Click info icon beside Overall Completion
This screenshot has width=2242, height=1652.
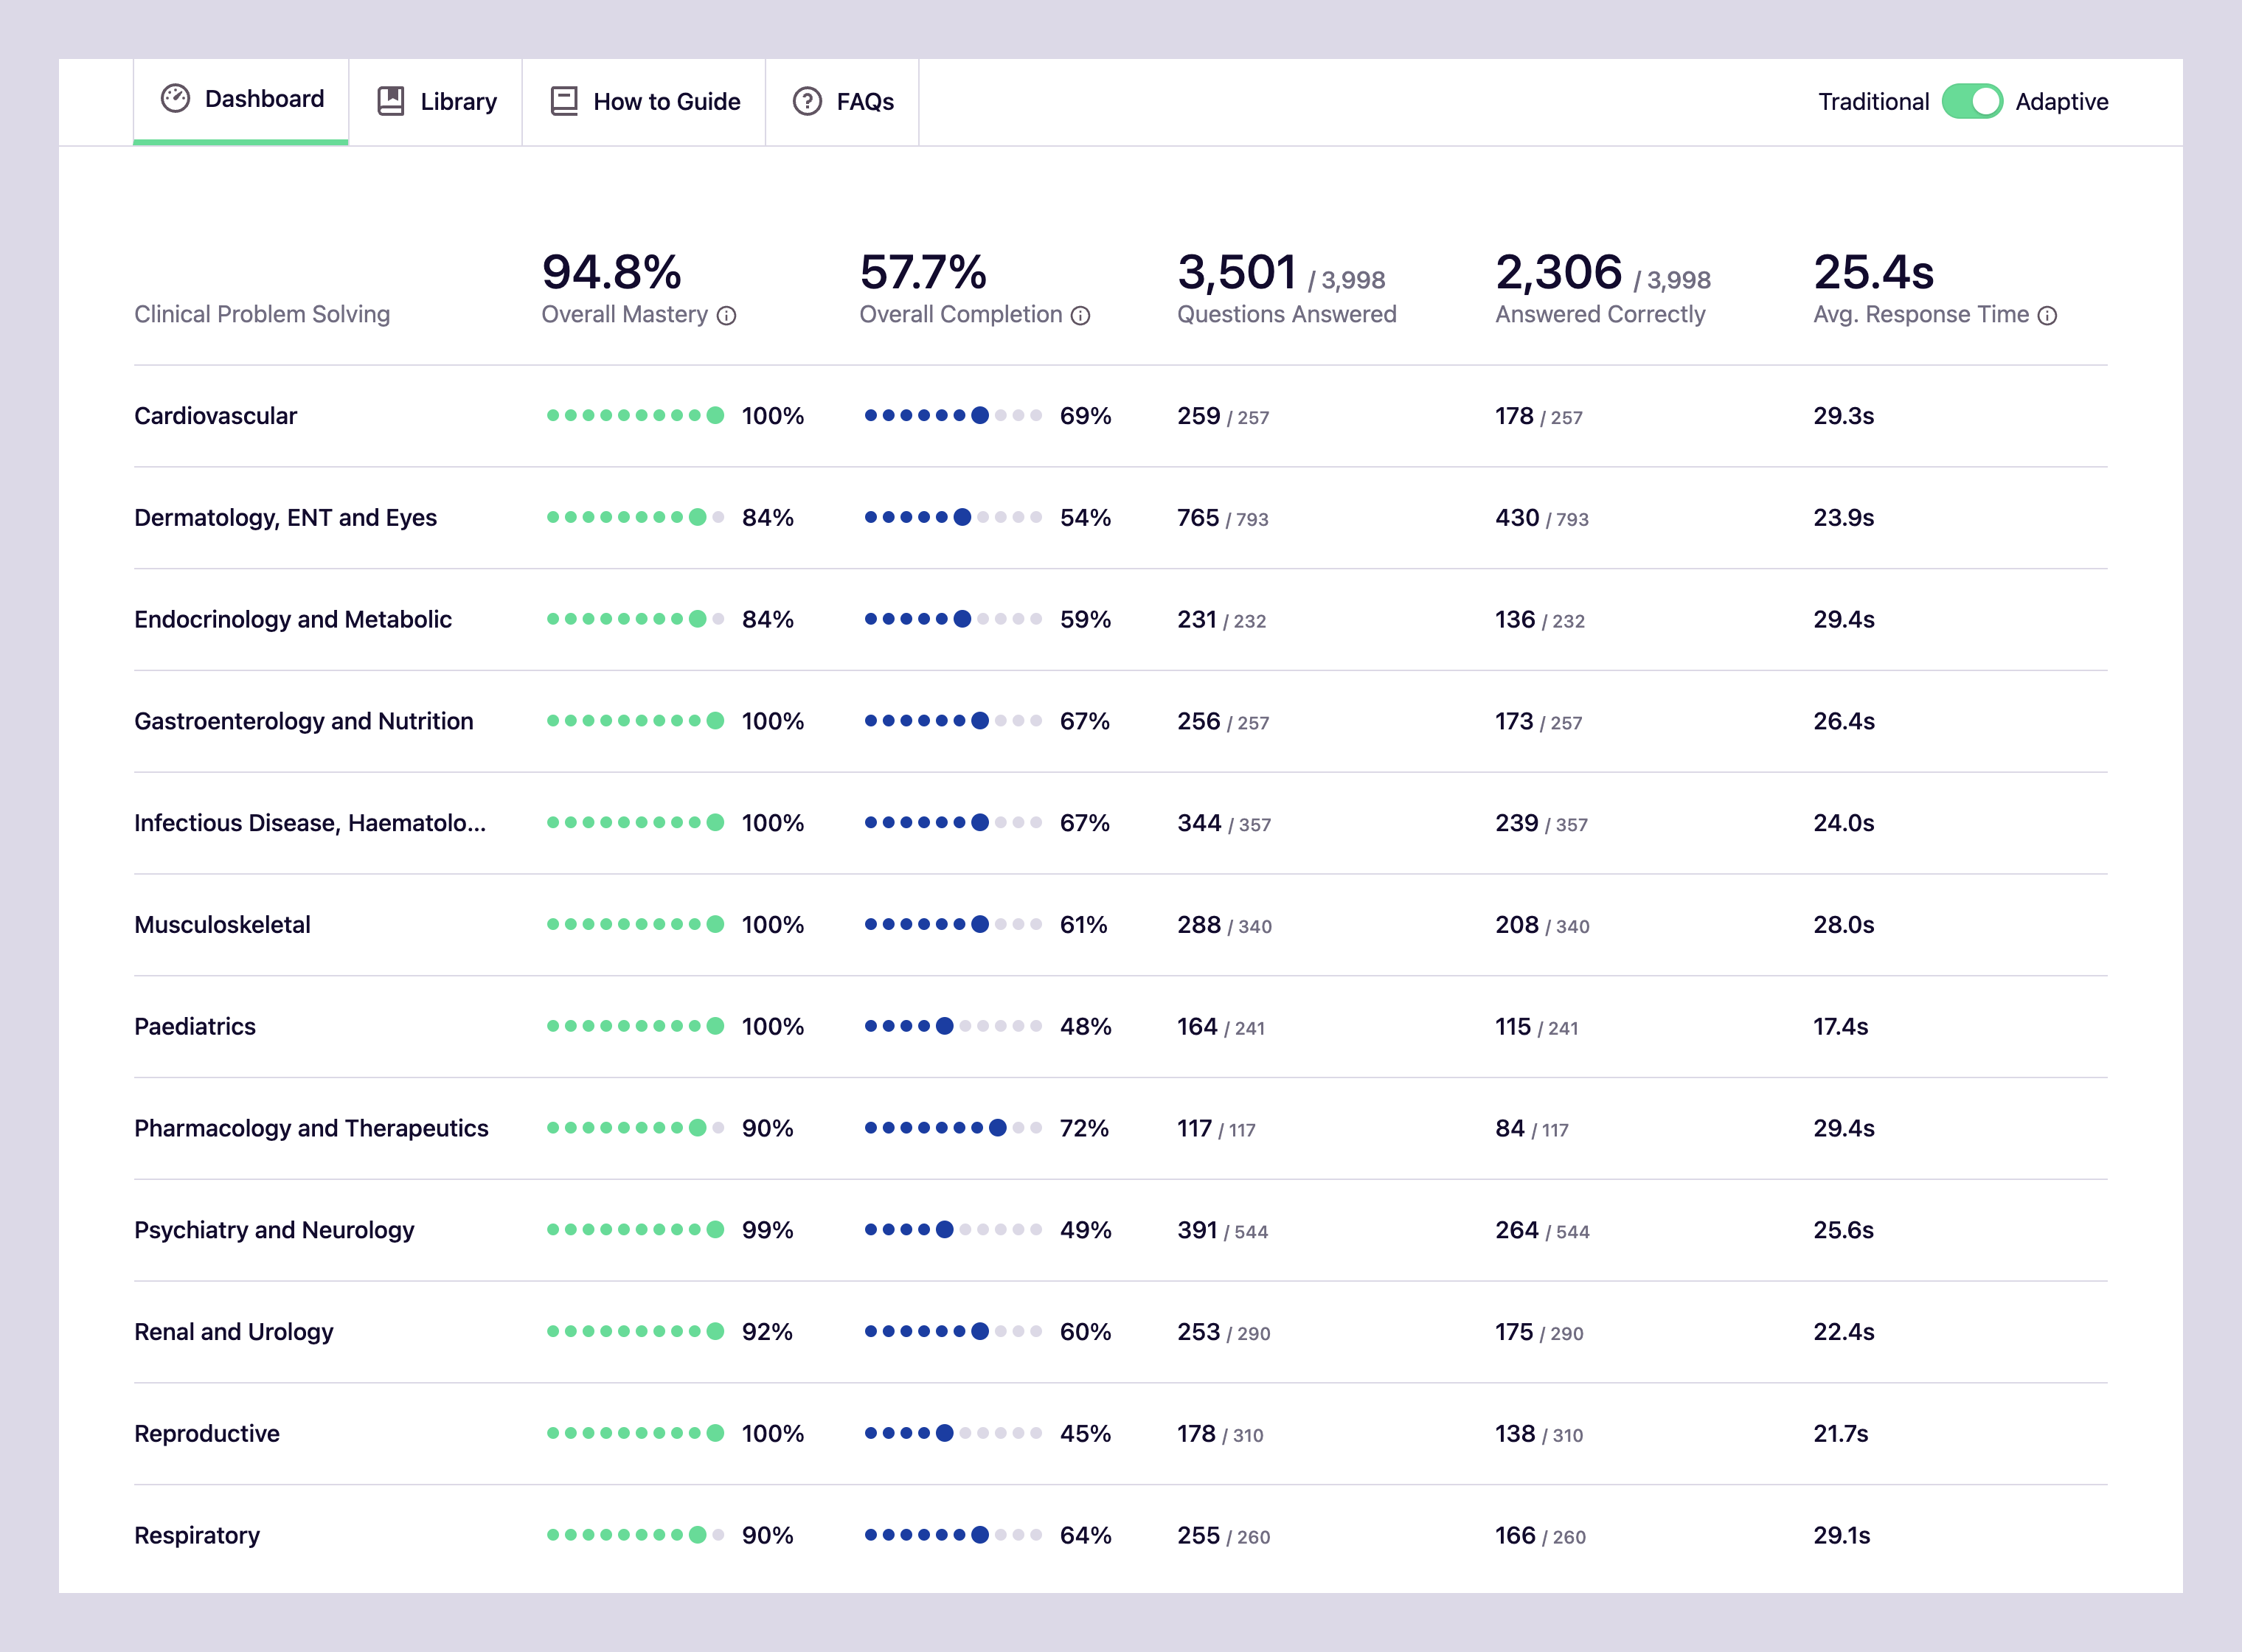[x=1080, y=316]
